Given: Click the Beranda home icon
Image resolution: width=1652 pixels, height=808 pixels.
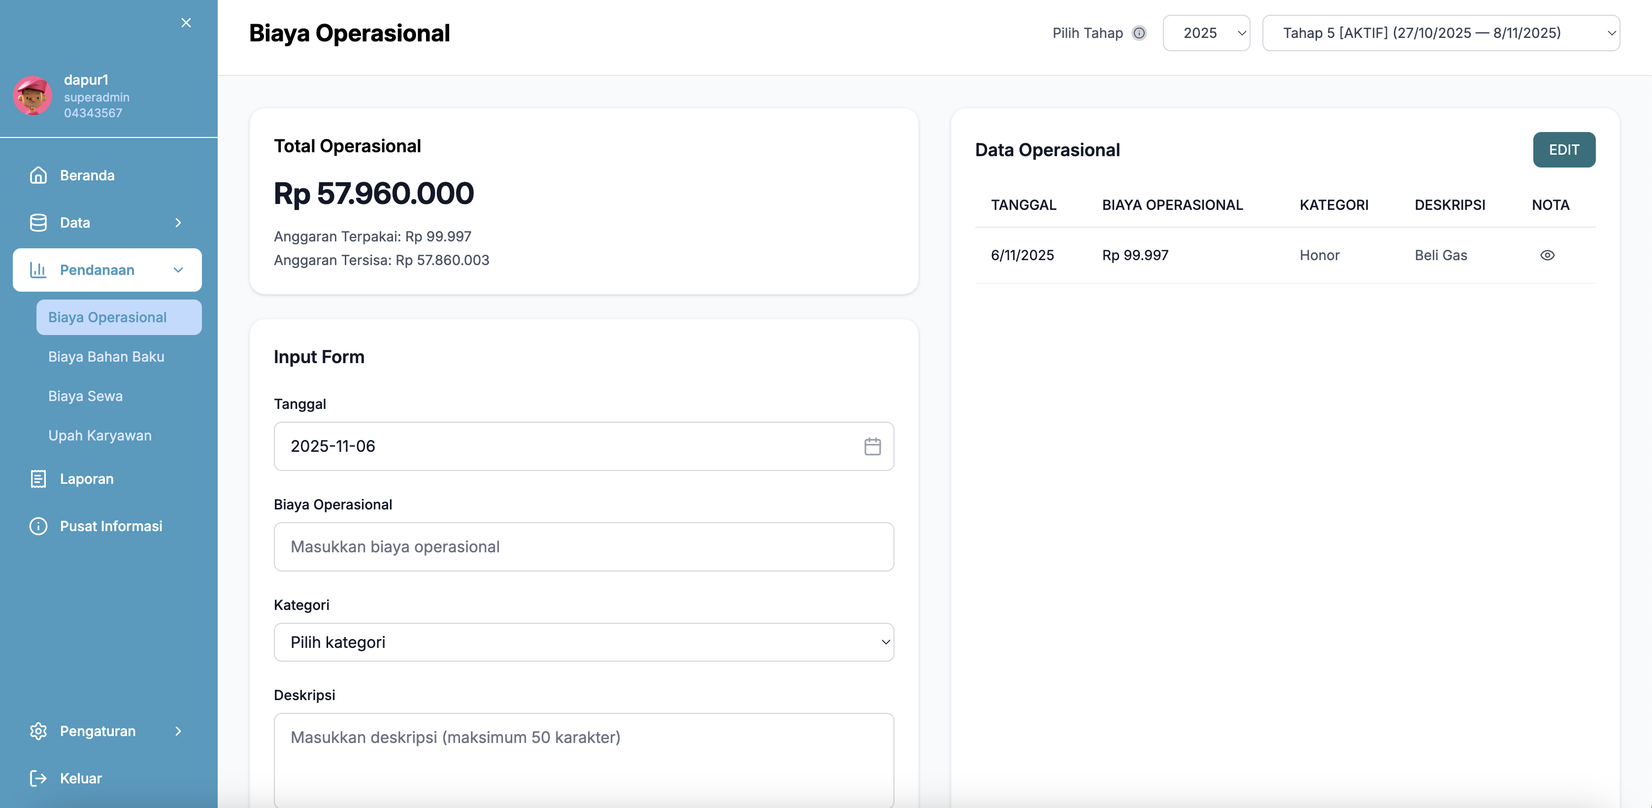Looking at the screenshot, I should (38, 175).
